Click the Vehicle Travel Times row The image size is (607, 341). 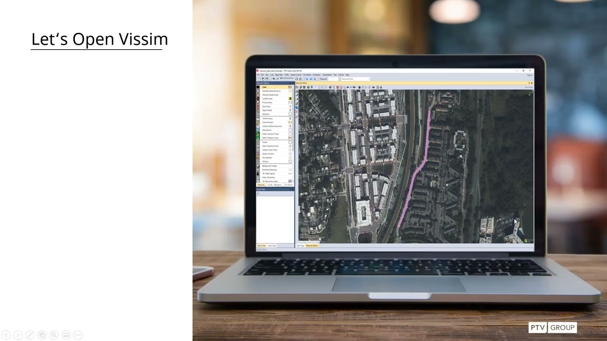click(x=275, y=150)
